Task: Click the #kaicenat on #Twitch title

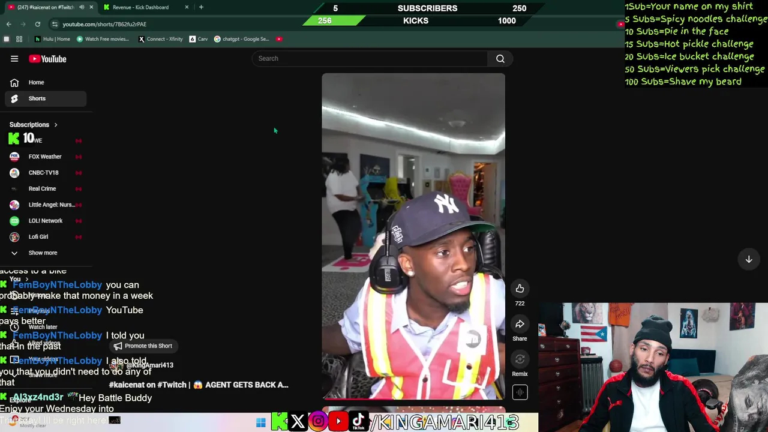Action: click(x=199, y=385)
